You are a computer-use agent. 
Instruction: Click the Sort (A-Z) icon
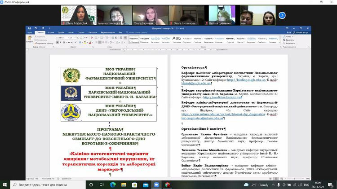[x=121, y=38]
